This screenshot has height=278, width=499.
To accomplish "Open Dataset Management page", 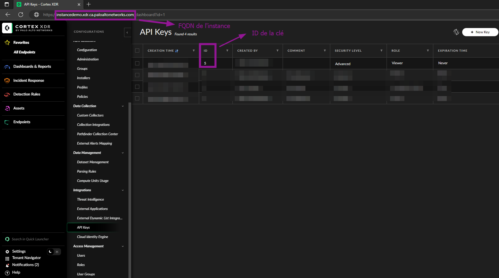I will (93, 162).
